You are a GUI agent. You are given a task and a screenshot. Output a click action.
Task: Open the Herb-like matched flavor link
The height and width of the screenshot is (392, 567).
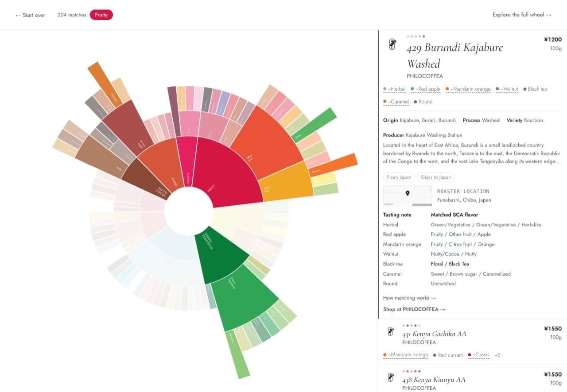[486, 225]
